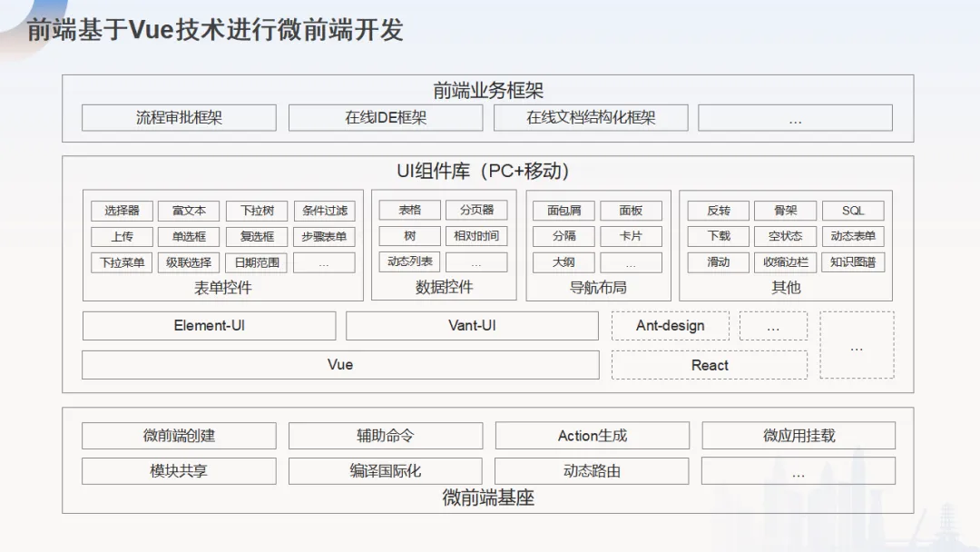
Task: Click the 导航布局 group label
Action: point(597,288)
